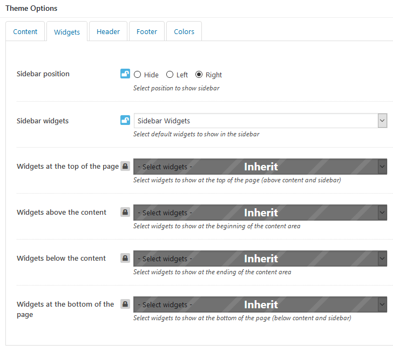Expand bottom of page widgets dropdown arrow

point(382,304)
